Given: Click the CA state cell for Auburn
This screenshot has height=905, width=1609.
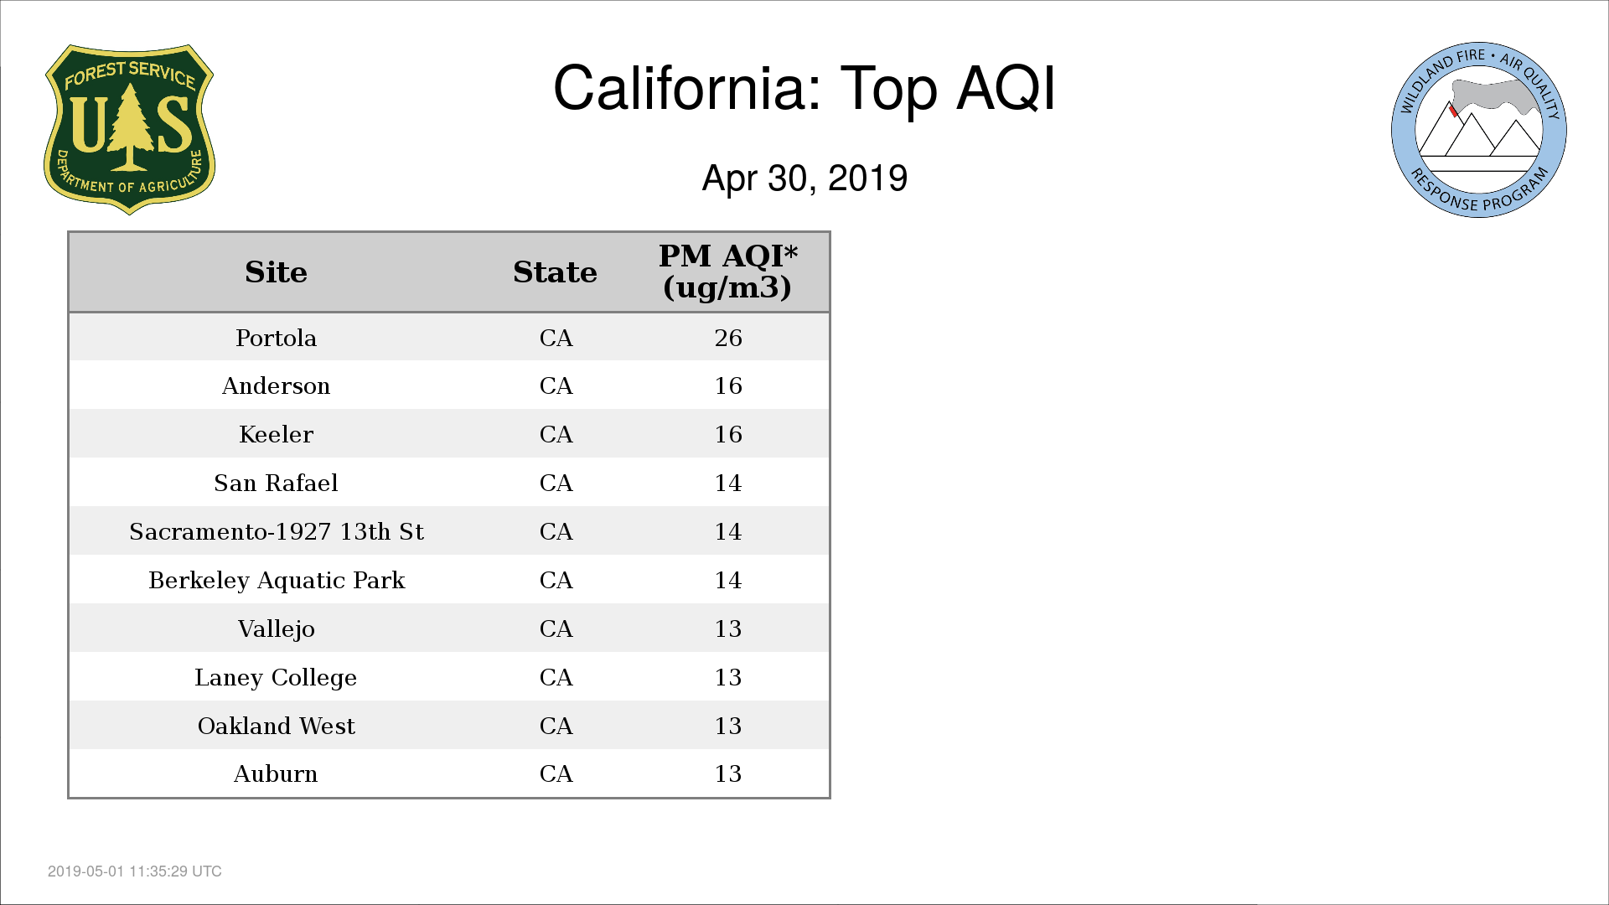Looking at the screenshot, I should [x=556, y=774].
